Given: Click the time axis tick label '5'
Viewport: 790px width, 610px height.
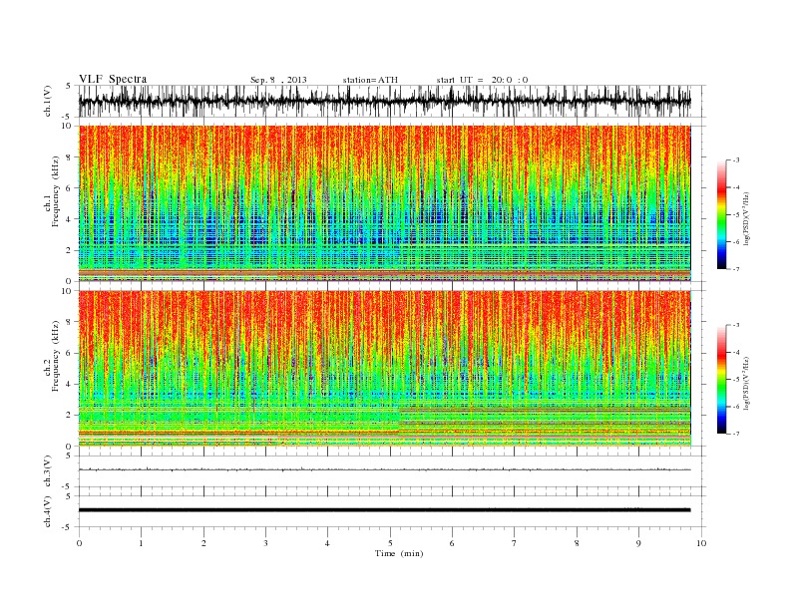Looking at the screenshot, I should (x=390, y=543).
